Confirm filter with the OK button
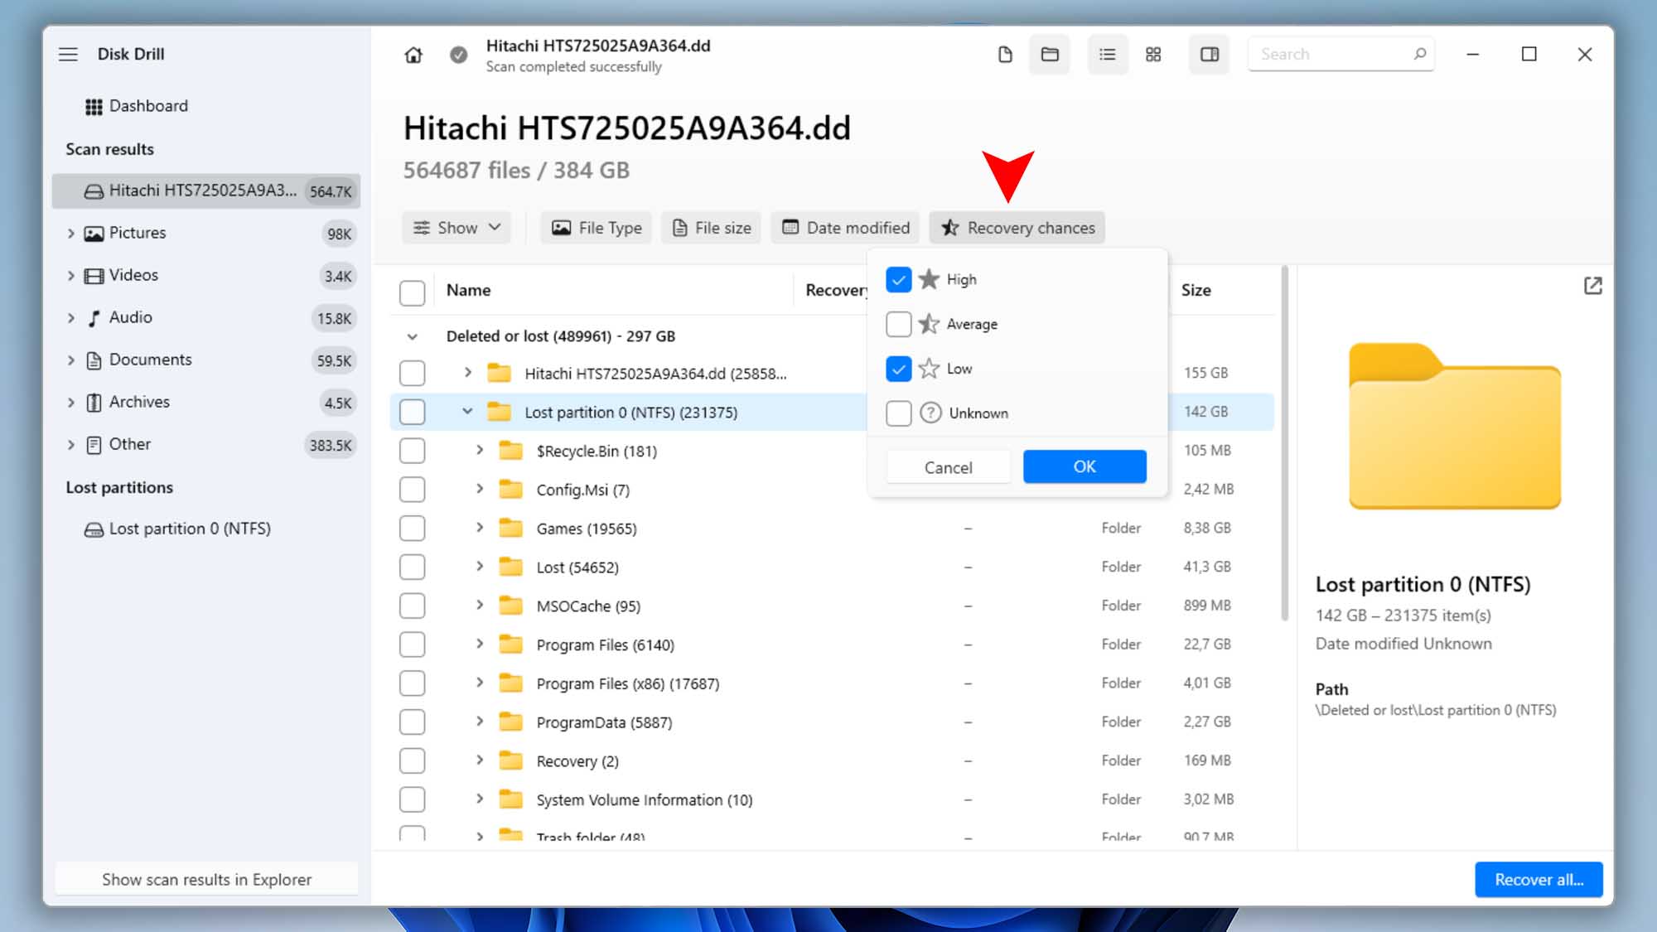The width and height of the screenshot is (1657, 932). coord(1085,466)
